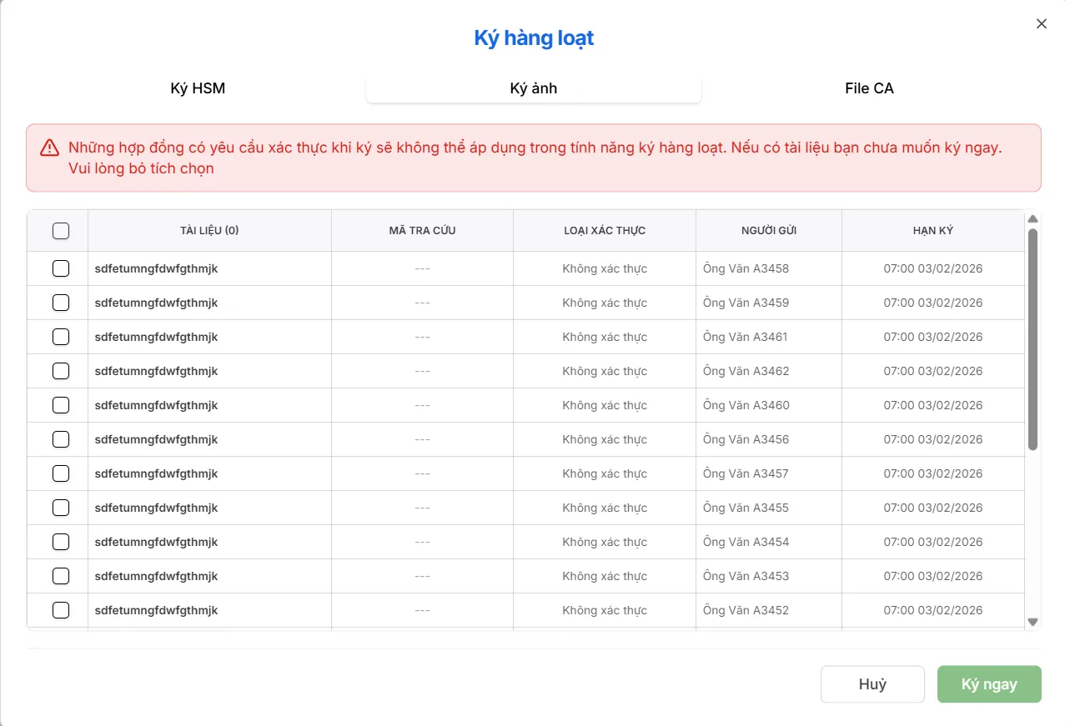The image size is (1065, 726).
Task: Click the Hạn ký column header
Action: [932, 231]
